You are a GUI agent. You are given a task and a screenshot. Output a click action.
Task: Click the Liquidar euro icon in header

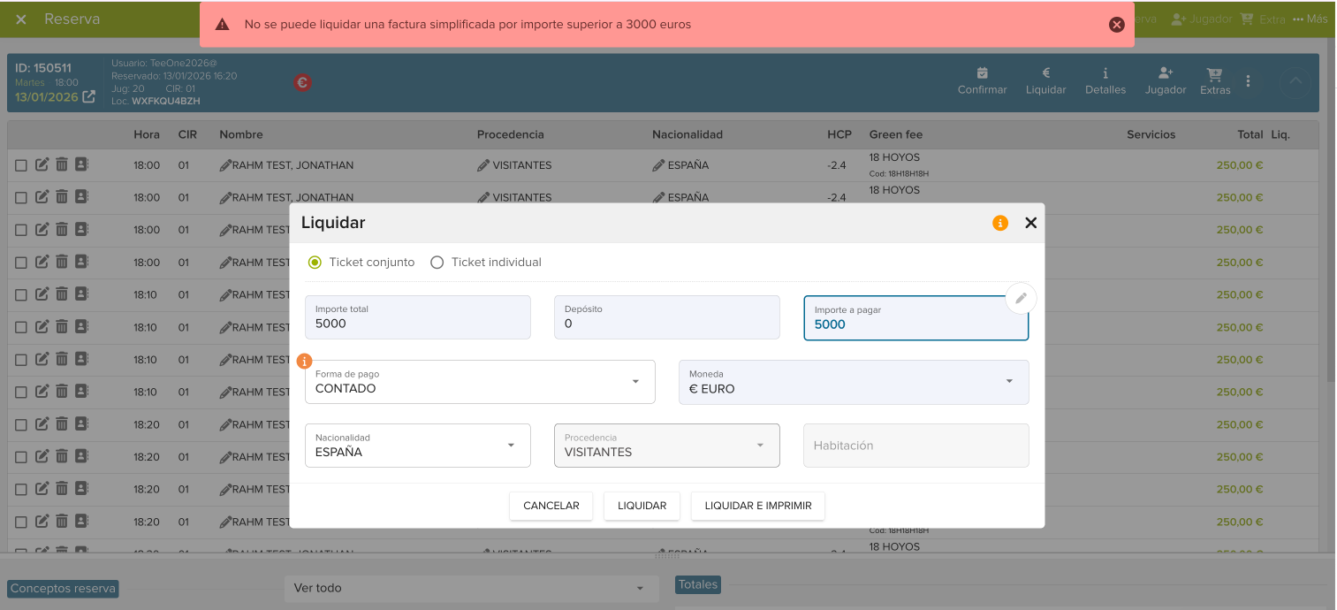(1045, 74)
